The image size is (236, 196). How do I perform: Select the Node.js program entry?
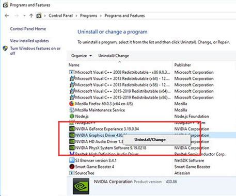click(x=82, y=117)
